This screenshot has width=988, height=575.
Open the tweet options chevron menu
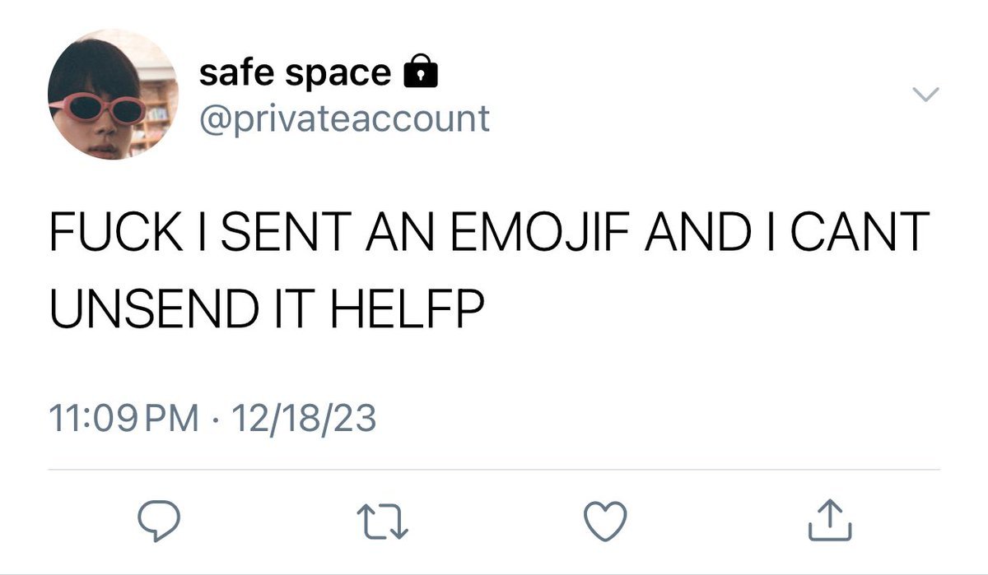pos(926,95)
